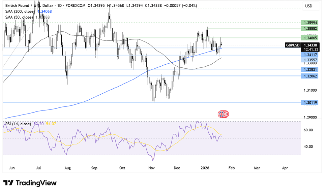The width and height of the screenshot is (325, 193).
Task: Open the USD currency selector
Action: (309, 6)
